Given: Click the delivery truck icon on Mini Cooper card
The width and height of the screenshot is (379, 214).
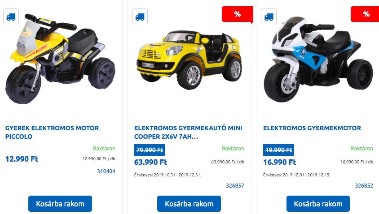Looking at the screenshot, I should 140,17.
